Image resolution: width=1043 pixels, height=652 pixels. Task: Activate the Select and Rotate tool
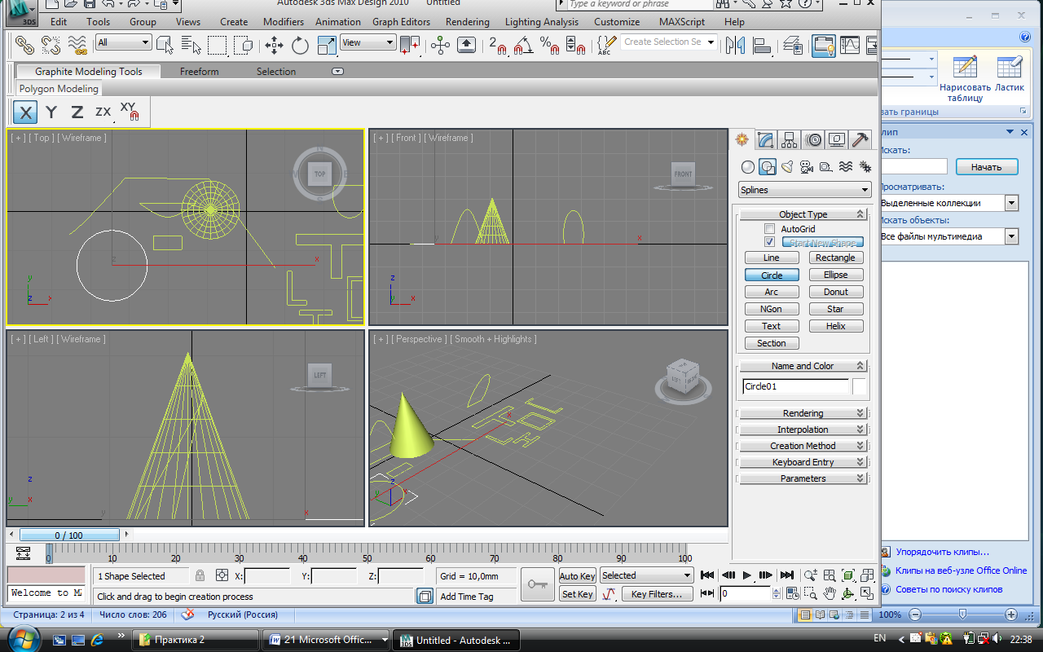(x=300, y=45)
